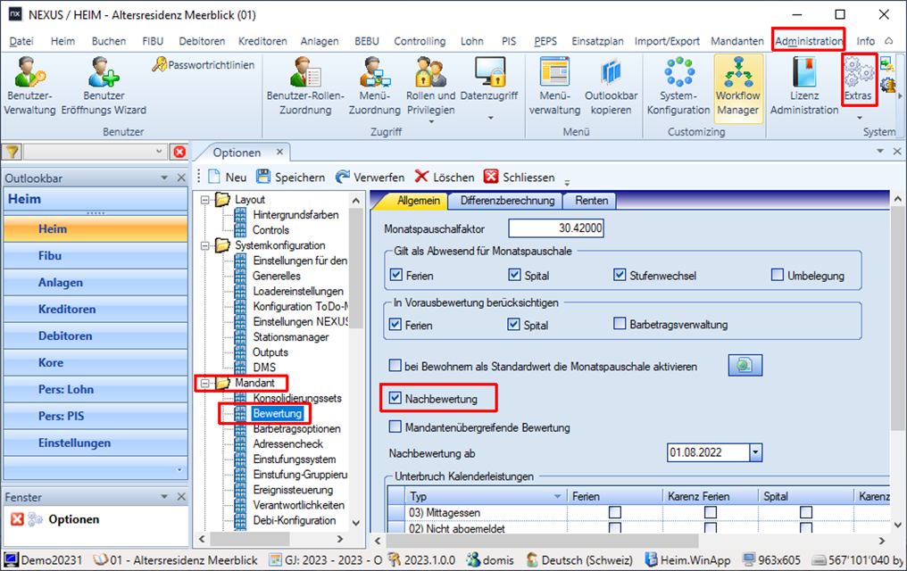The height and width of the screenshot is (571, 907).
Task: Switch to the Renten tab
Action: (x=591, y=201)
